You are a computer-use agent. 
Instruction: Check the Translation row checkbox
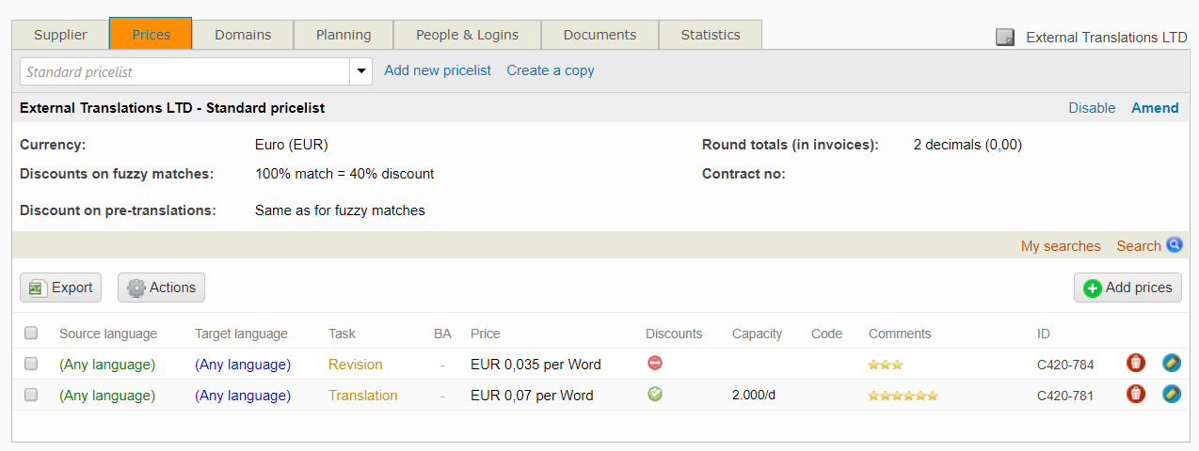[31, 396]
